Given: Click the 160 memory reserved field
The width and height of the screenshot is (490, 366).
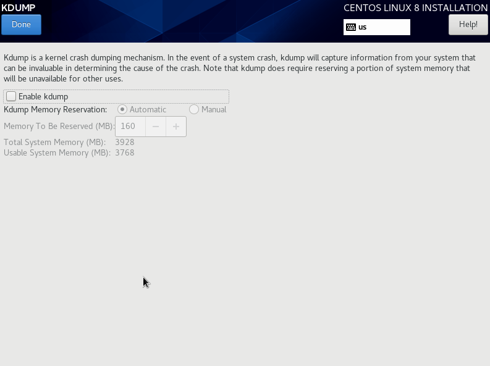Looking at the screenshot, I should pyautogui.click(x=130, y=127).
